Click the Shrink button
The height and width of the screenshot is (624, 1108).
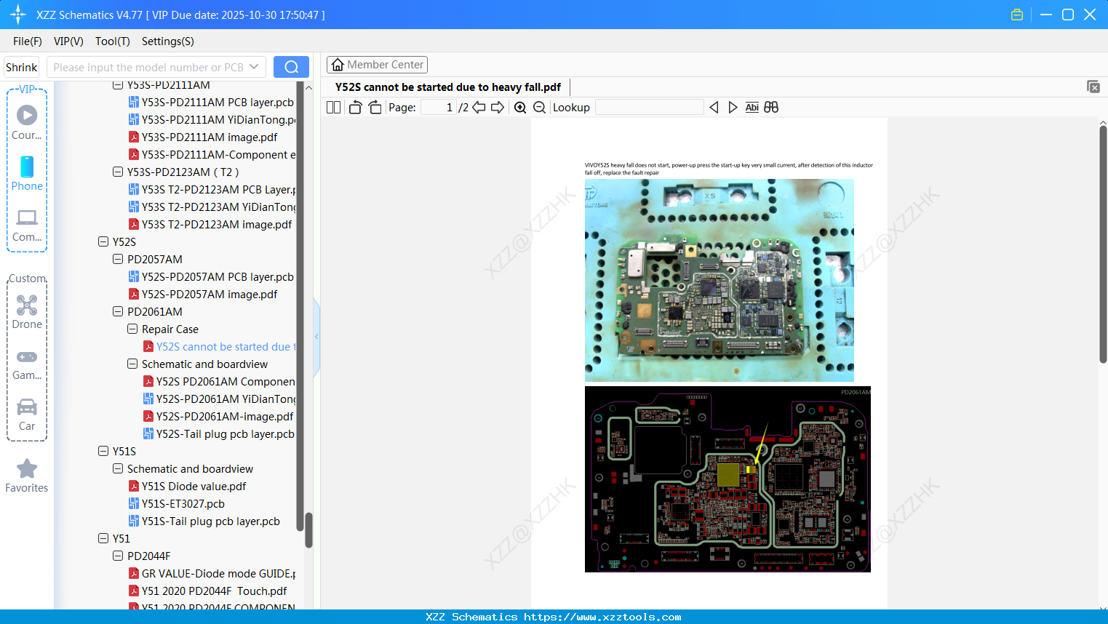point(21,67)
